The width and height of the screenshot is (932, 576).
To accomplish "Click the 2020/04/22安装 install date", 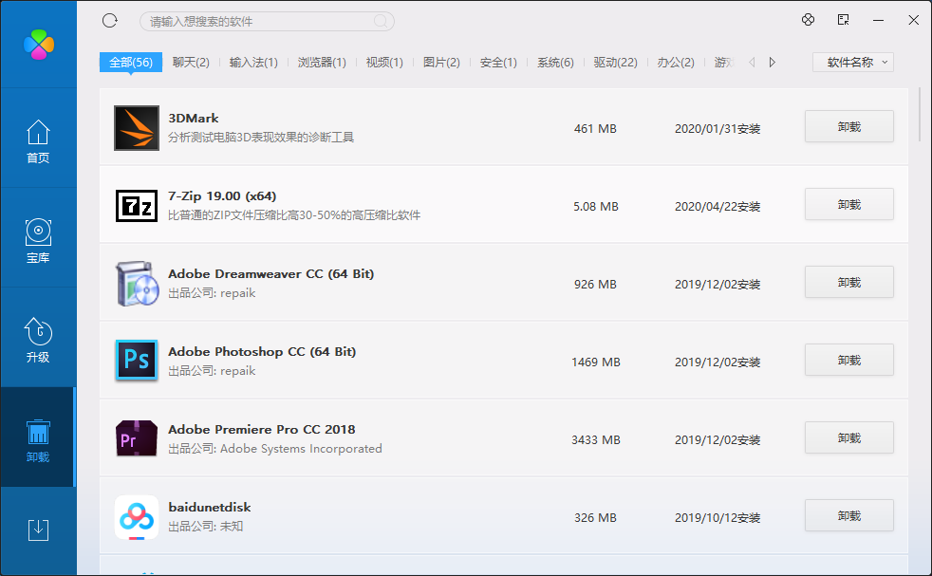I will click(x=718, y=207).
